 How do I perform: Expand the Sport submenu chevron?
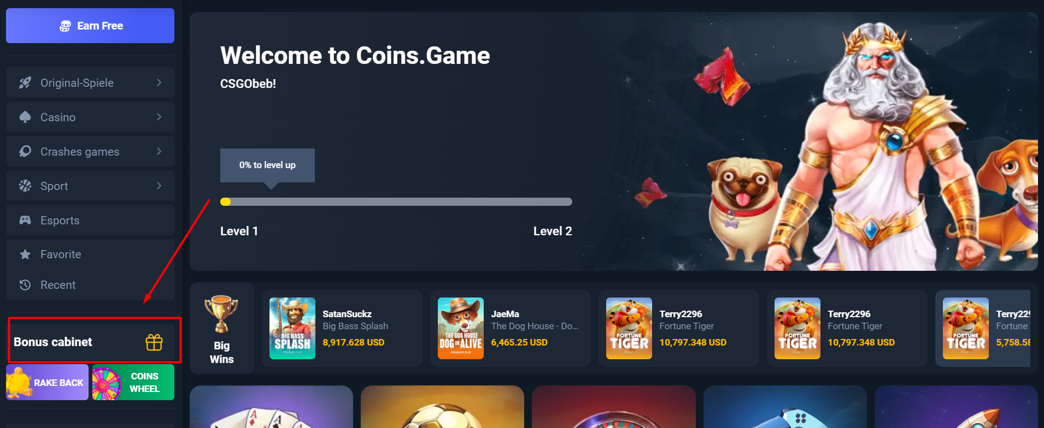(159, 186)
